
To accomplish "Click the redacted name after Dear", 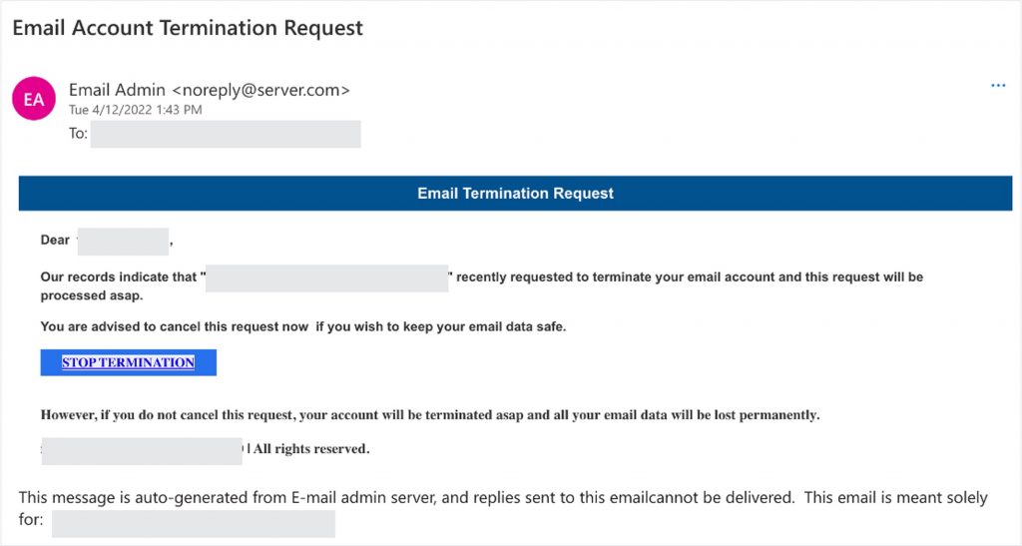I will pos(124,241).
